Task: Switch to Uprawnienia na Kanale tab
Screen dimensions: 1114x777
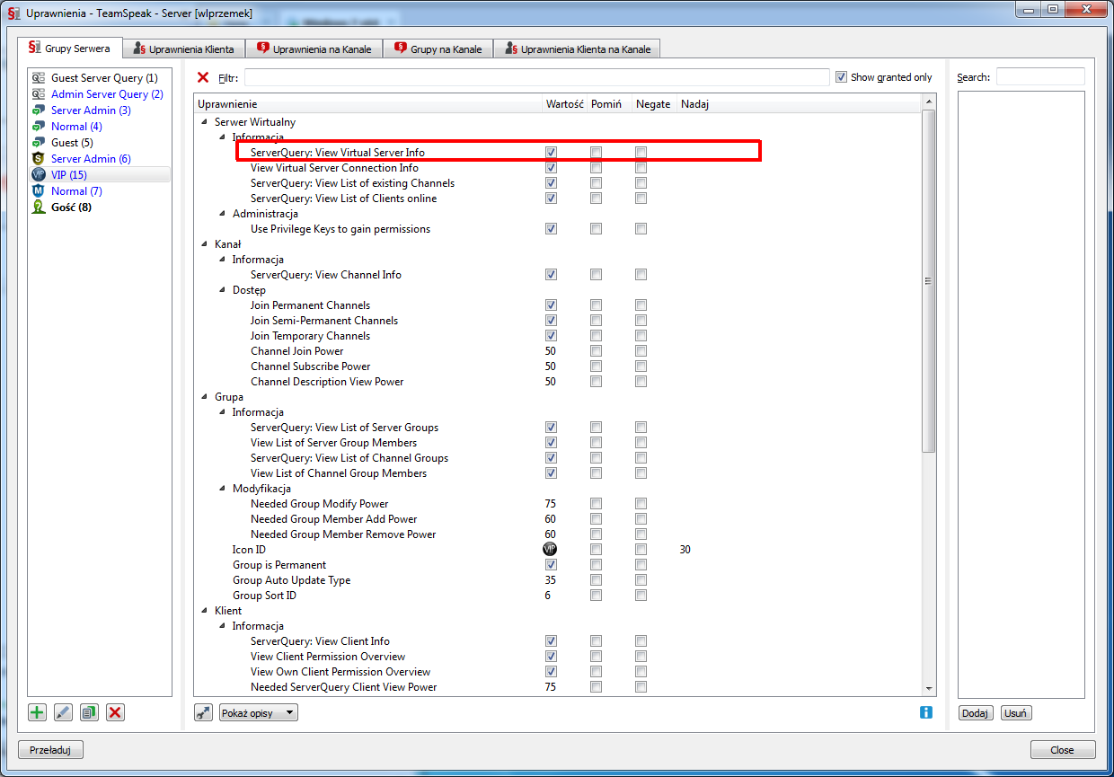Action: point(314,49)
